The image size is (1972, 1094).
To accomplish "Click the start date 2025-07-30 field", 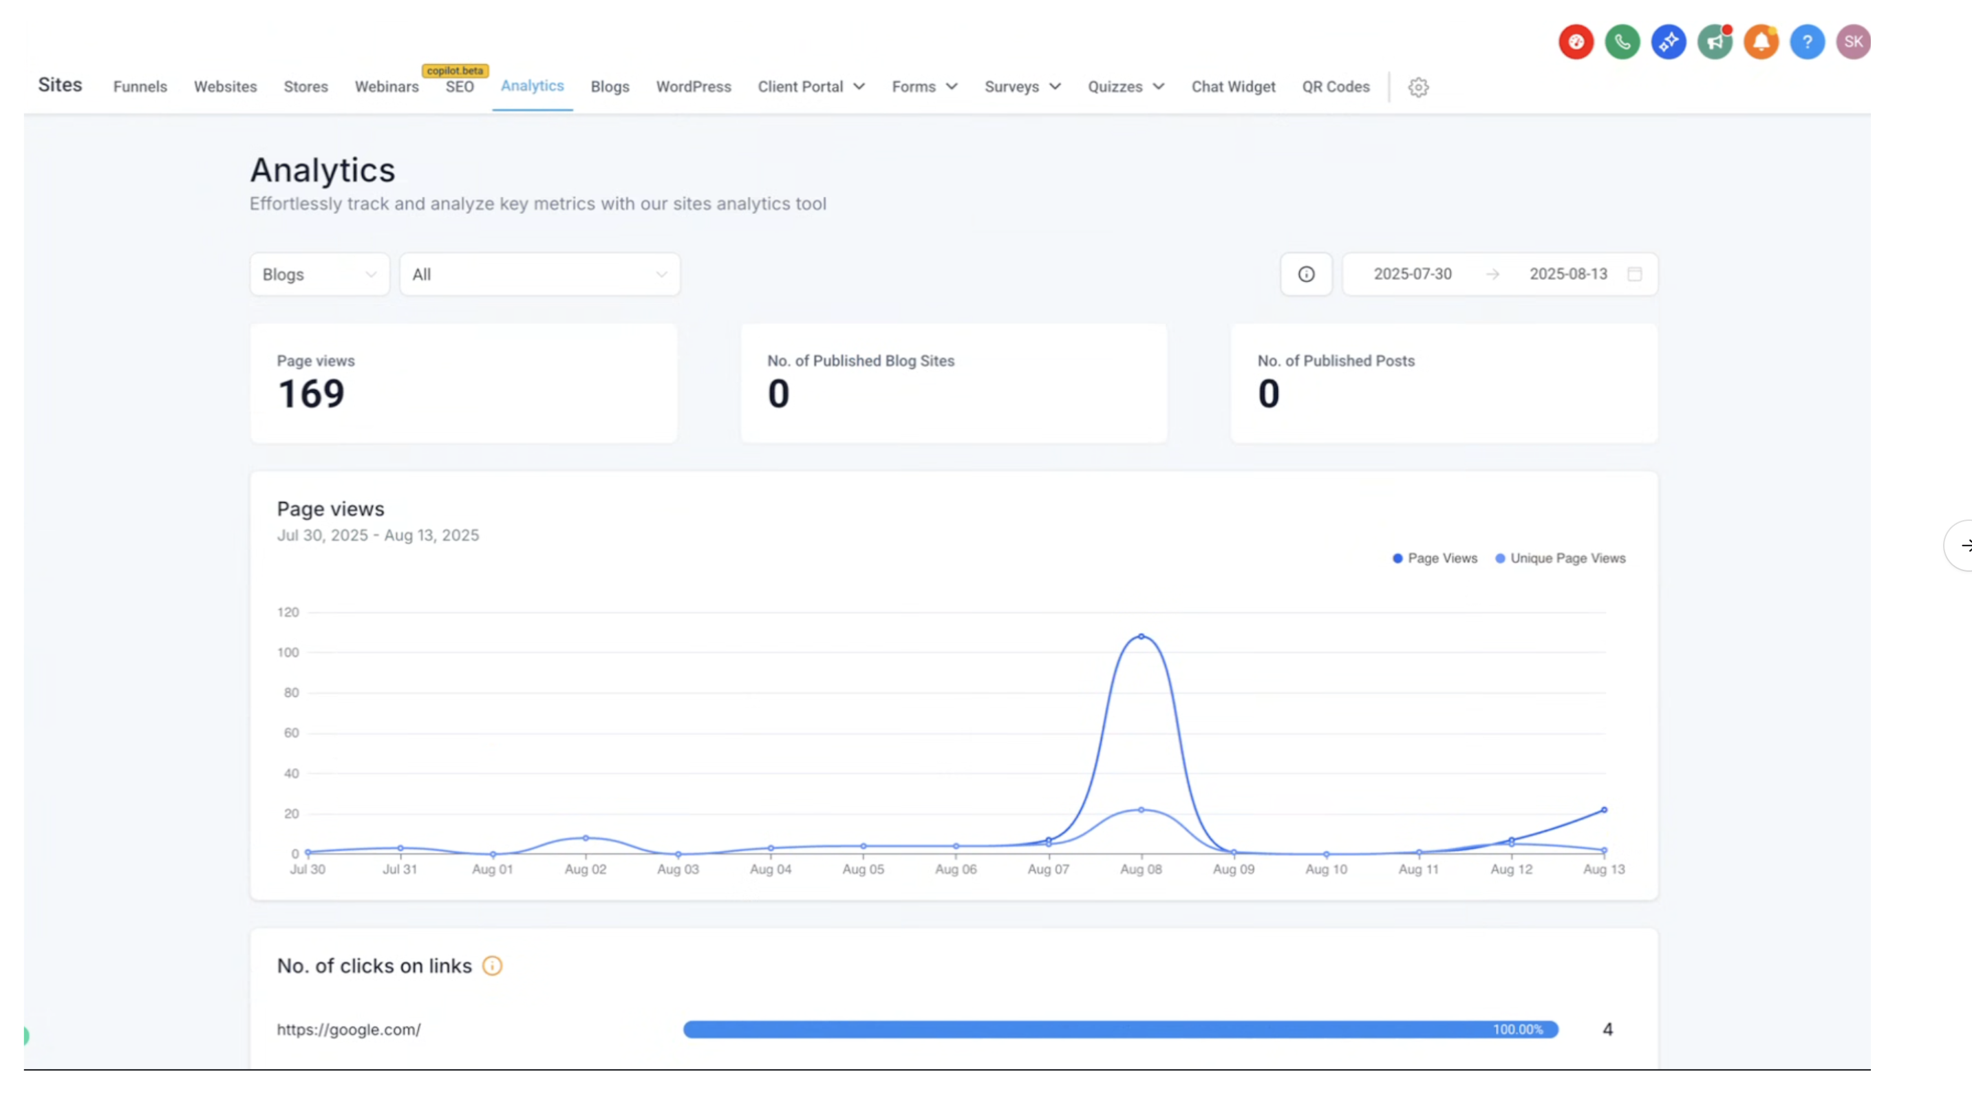I will [x=1412, y=274].
